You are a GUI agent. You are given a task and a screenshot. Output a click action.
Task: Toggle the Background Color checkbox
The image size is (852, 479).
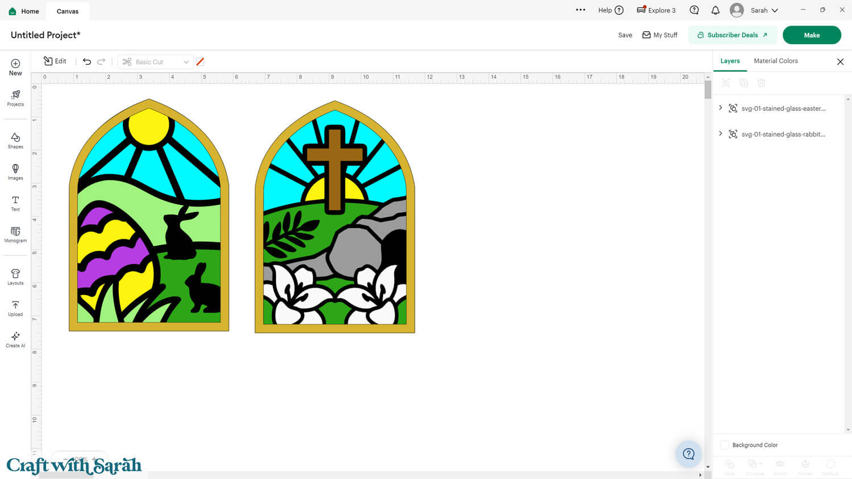point(724,445)
